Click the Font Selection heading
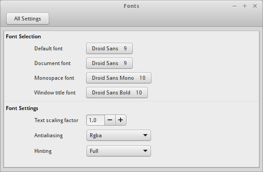The width and height of the screenshot is (263, 172). click(23, 37)
